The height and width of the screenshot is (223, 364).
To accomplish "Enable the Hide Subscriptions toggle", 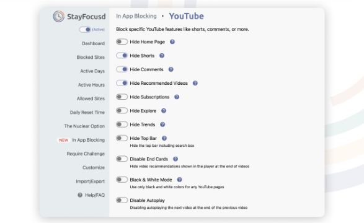I will pos(122,97).
